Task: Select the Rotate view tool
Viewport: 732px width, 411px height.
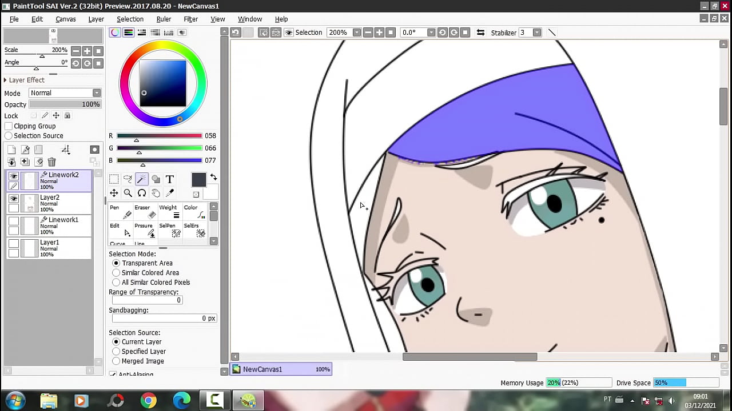Action: pos(142,193)
